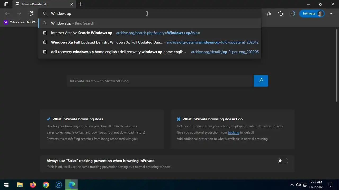Open the Downloads icon

tap(292, 13)
